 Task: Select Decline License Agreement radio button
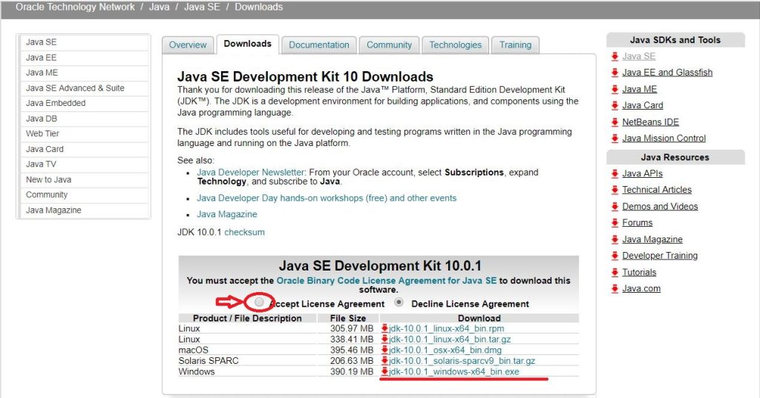click(399, 303)
